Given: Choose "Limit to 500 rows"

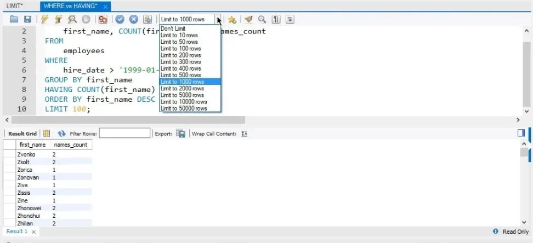Looking at the screenshot, I should click(190, 75).
